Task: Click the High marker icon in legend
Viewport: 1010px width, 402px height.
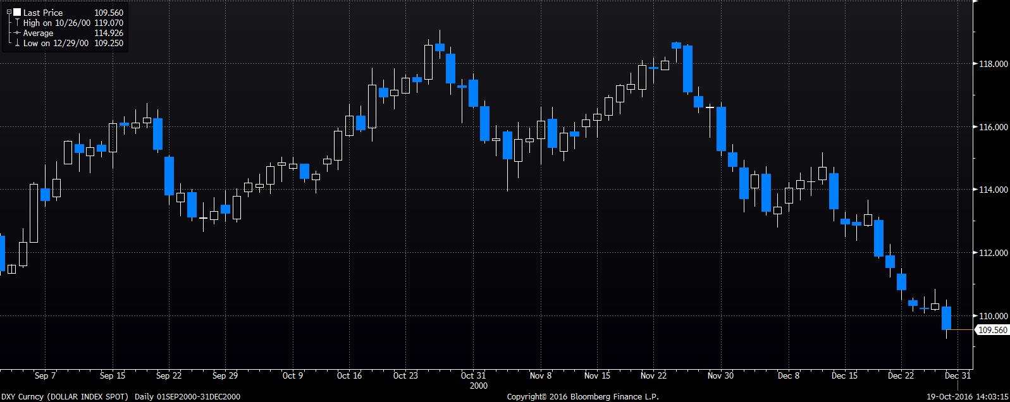Action: (x=17, y=23)
